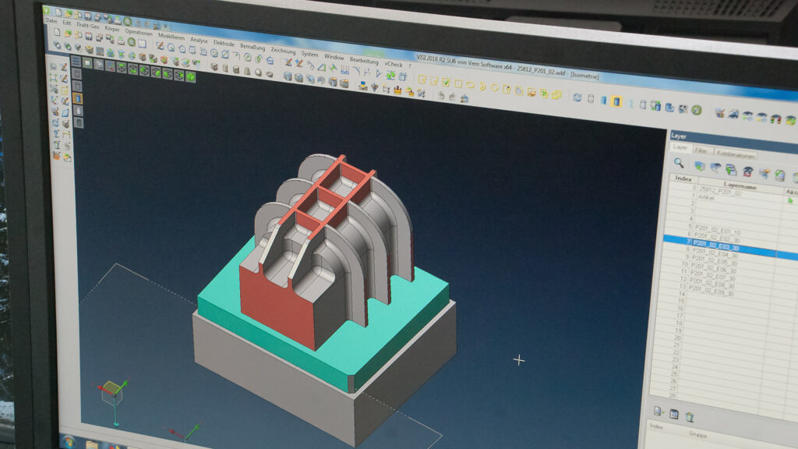Screen dimensions: 798x449
Task: Click the view orientation cube gizmo
Action: pos(112,392)
